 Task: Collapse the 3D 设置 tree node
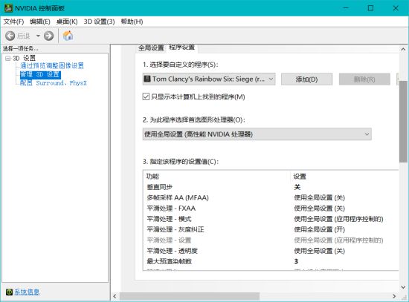(7, 58)
